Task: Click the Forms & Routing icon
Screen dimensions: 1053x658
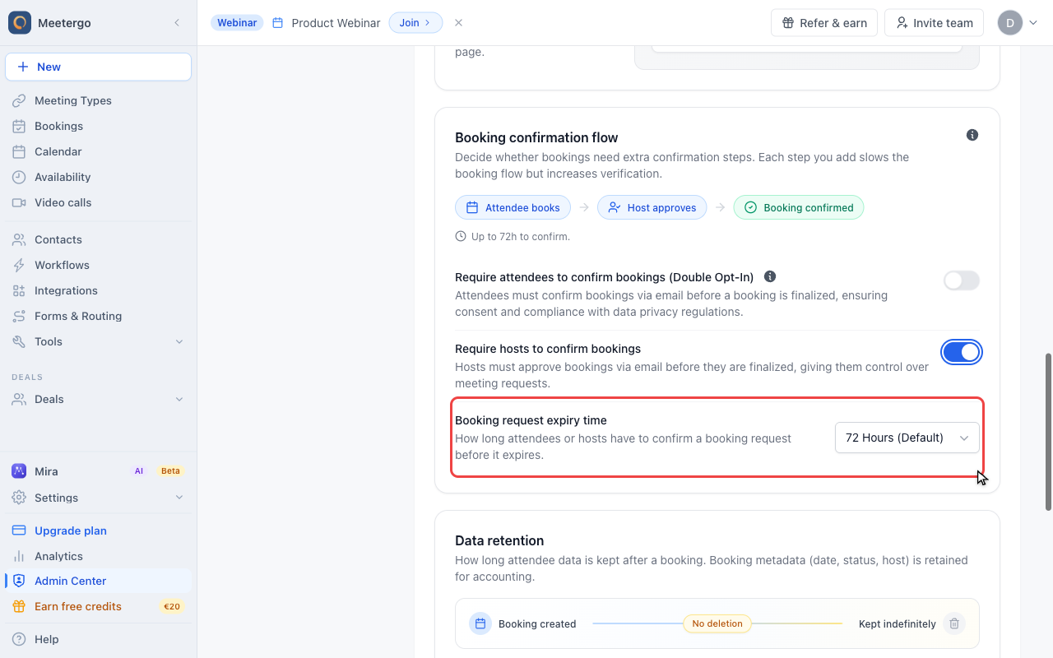Action: 19,316
